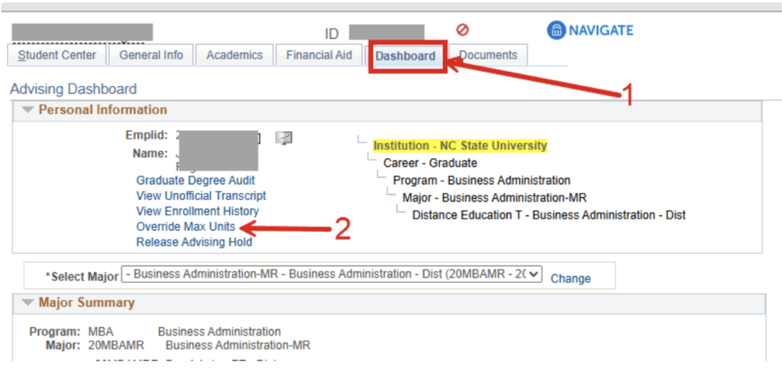Click the Major Summary section title
The image size is (782, 386).
[87, 302]
